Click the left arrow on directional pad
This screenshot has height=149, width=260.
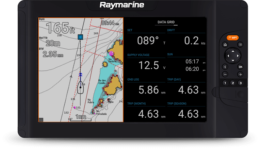click(x=228, y=56)
